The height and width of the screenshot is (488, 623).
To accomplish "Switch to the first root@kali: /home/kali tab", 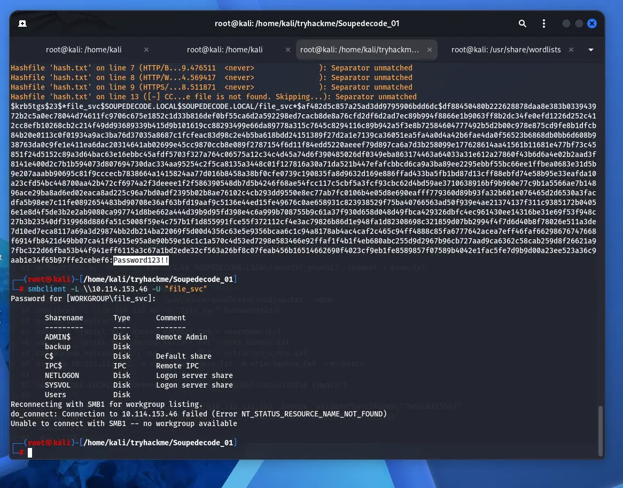I will [x=84, y=50].
